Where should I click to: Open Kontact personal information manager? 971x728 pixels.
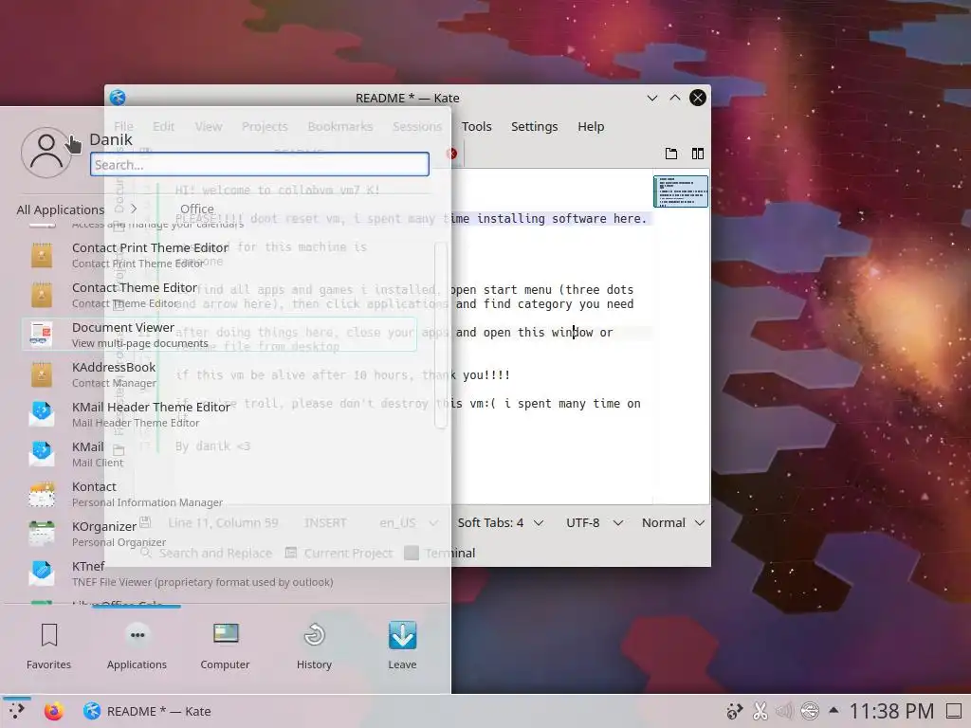pos(219,493)
